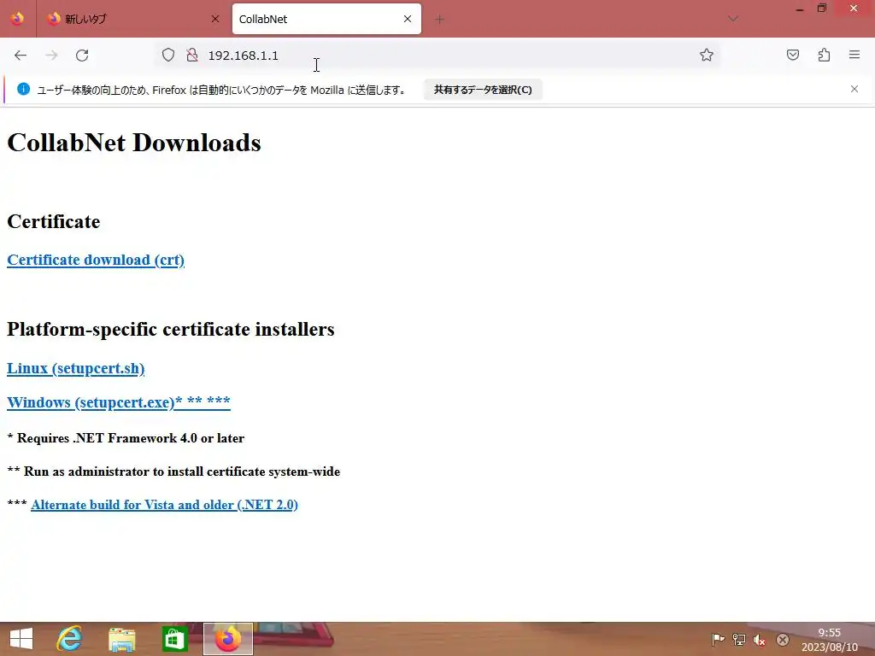Open tracking protection shield icon
The width and height of the screenshot is (875, 656).
click(x=168, y=55)
